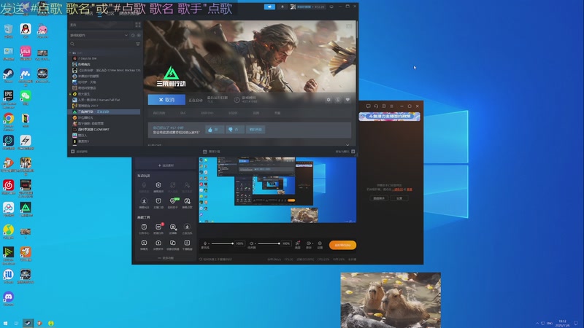The image size is (584, 328).
Task: Open the Steam announcements megaphone button
Action: [269, 7]
